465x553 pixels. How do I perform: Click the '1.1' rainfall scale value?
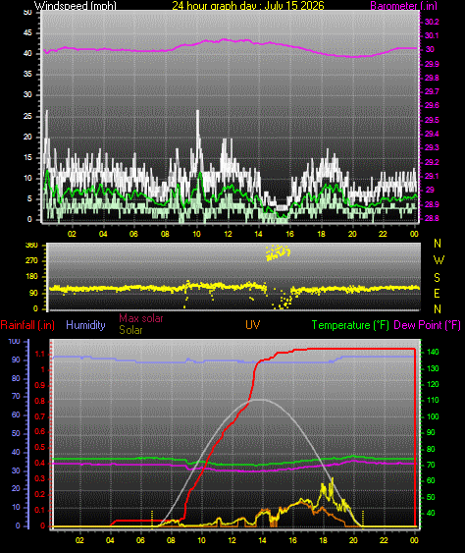pyautogui.click(x=40, y=354)
